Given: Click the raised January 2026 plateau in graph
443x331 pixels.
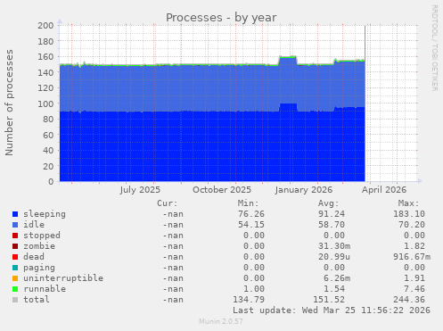Looking at the screenshot, I should [x=288, y=80].
